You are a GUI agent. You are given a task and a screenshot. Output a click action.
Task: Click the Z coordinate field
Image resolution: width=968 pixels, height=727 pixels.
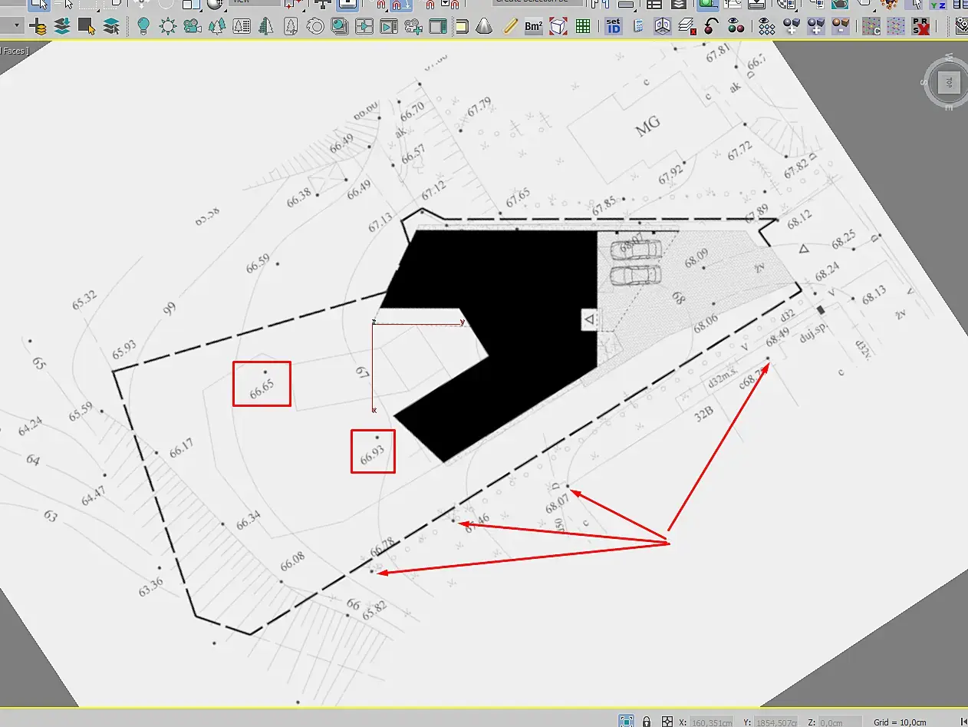(x=840, y=722)
